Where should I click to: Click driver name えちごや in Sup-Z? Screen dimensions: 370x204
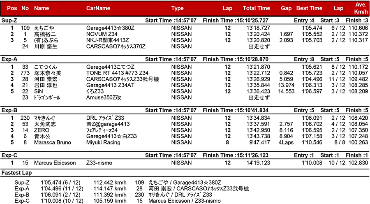[x=44, y=28]
